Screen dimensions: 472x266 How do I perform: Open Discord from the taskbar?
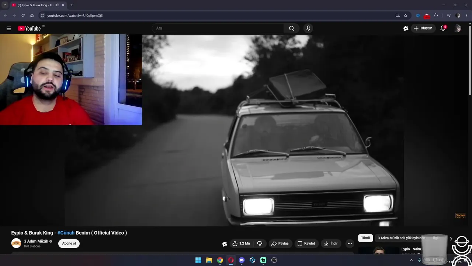coord(242,260)
